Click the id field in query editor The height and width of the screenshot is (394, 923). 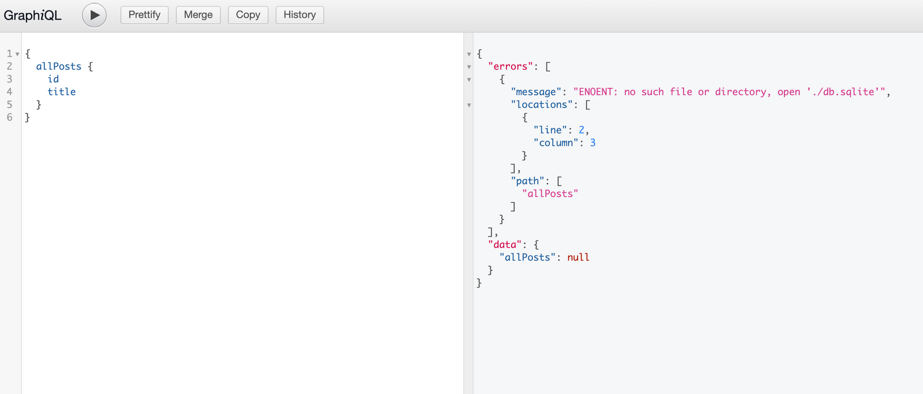53,79
